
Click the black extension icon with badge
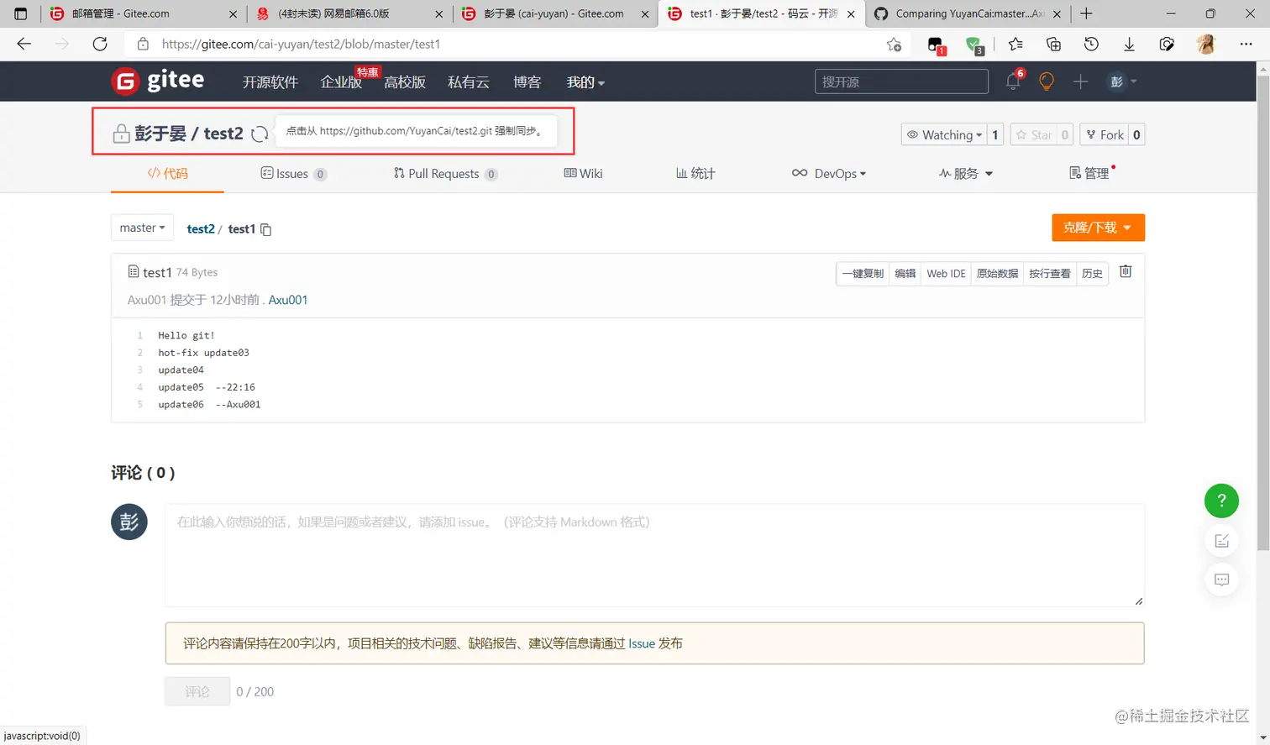(x=936, y=45)
